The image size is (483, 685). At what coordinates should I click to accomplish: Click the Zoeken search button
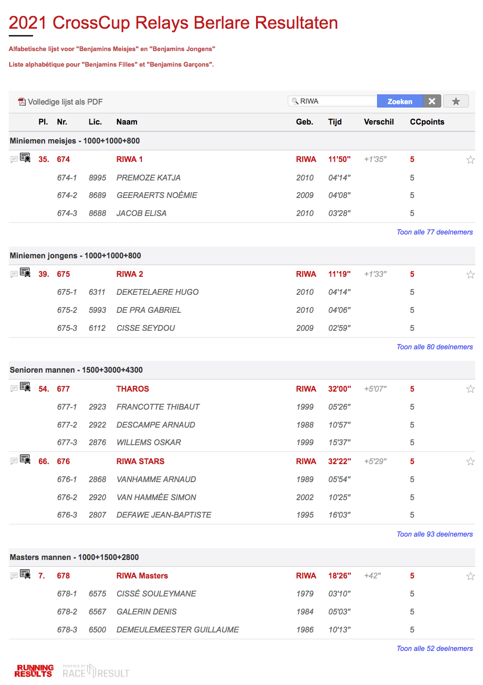(400, 101)
